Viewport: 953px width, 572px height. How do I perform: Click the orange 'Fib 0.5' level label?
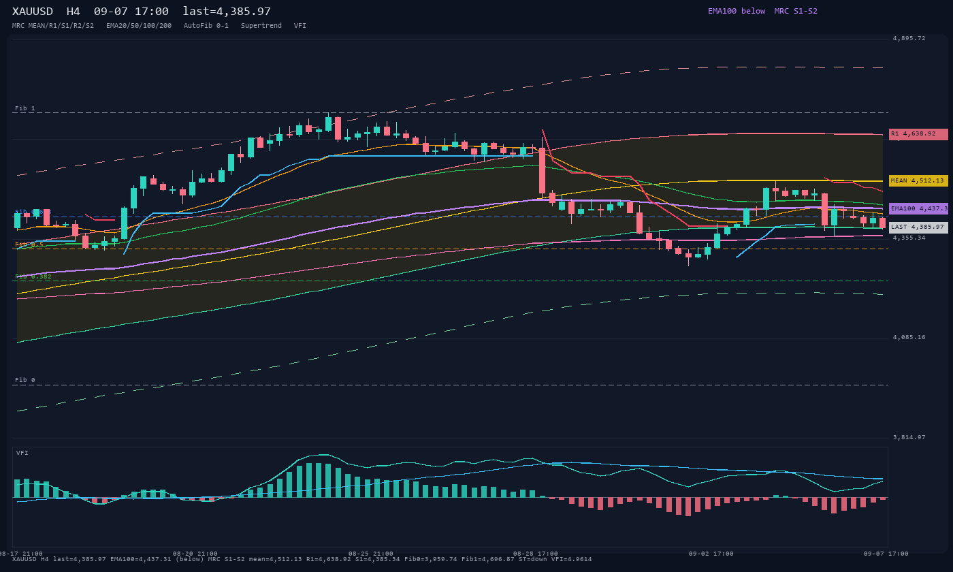click(x=29, y=244)
